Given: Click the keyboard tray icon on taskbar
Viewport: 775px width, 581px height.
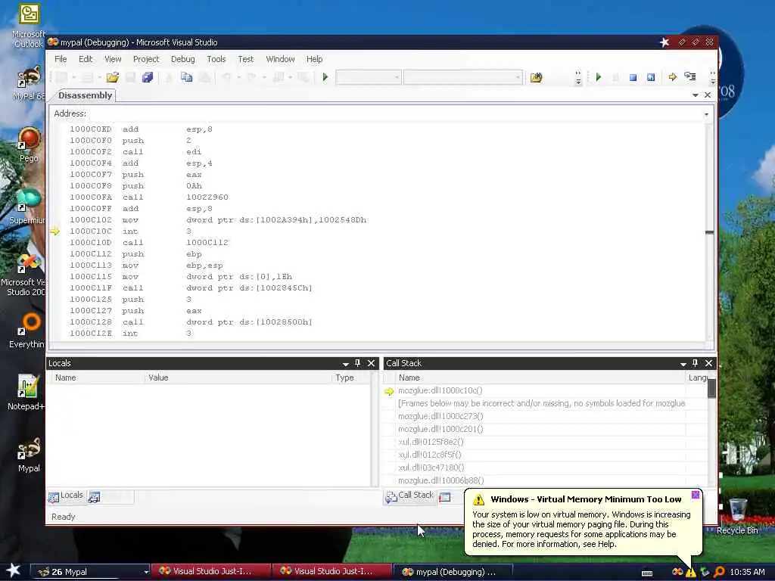Looking at the screenshot, I should click(x=646, y=573).
